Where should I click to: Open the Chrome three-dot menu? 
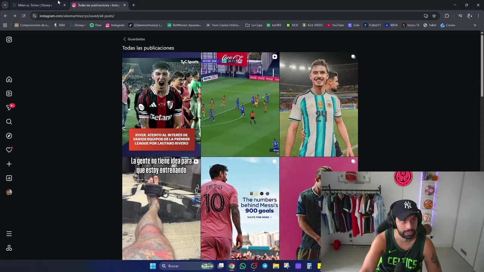(479, 16)
